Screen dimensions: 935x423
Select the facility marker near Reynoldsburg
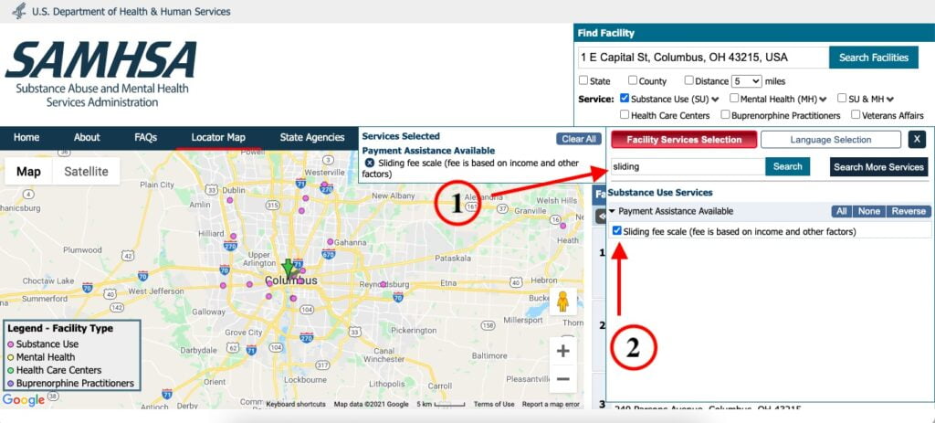pos(383,284)
